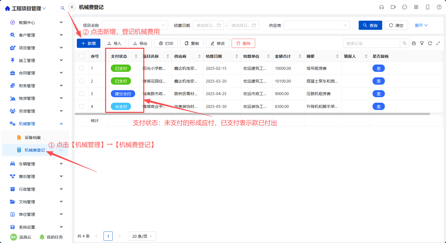Click the 数据中心 compass icon

point(13,22)
